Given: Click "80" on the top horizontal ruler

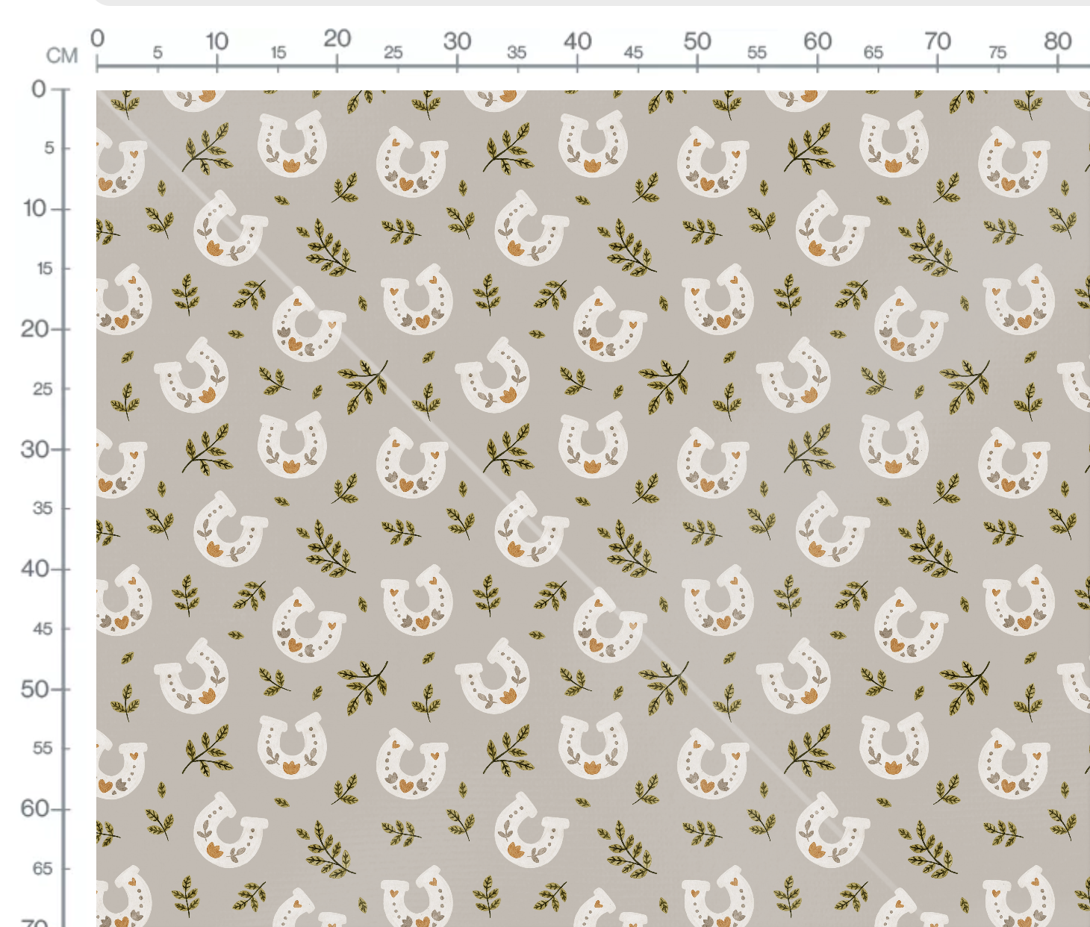Looking at the screenshot, I should click(x=1058, y=41).
